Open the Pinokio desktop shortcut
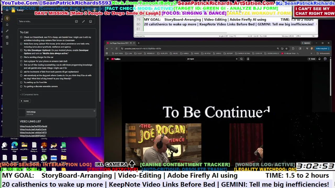This screenshot has width=335, height=188. (x=5, y=146)
